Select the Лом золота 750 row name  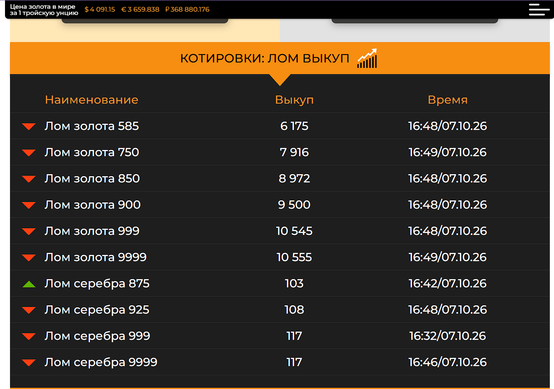coord(92,152)
